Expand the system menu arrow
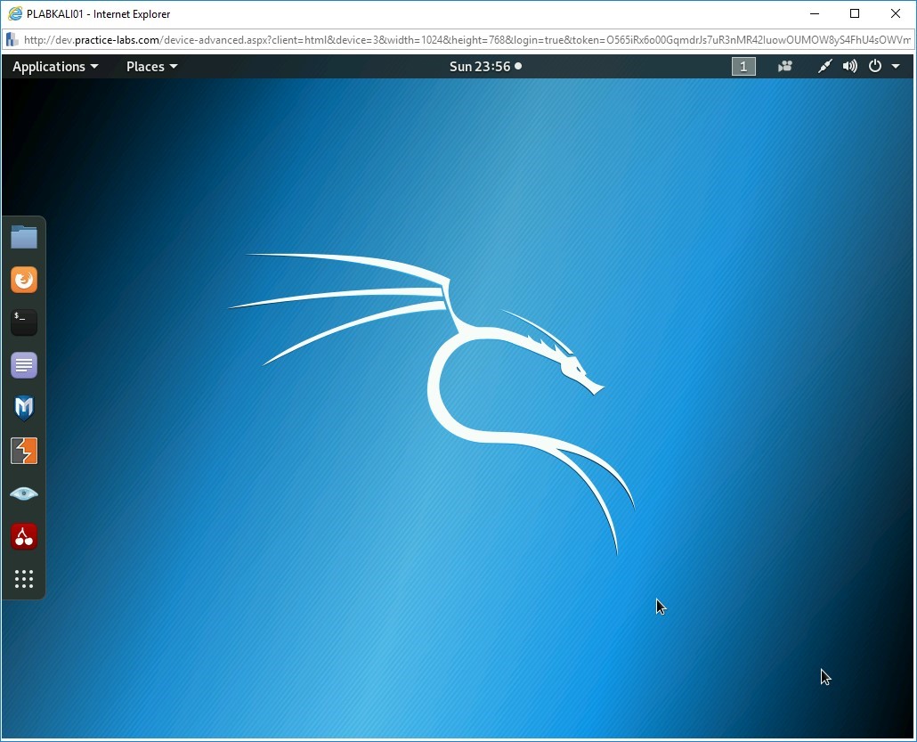Image resolution: width=917 pixels, height=742 pixels. pyautogui.click(x=896, y=67)
